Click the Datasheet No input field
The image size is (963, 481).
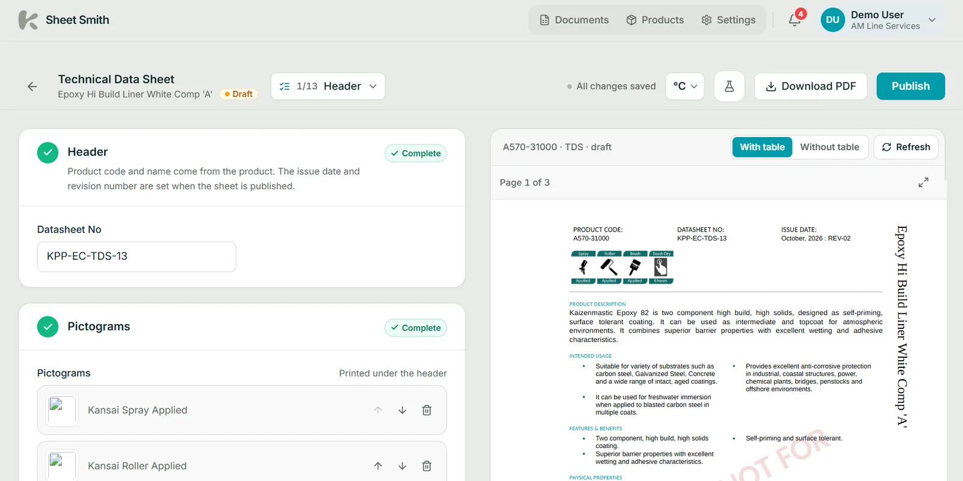pos(137,257)
